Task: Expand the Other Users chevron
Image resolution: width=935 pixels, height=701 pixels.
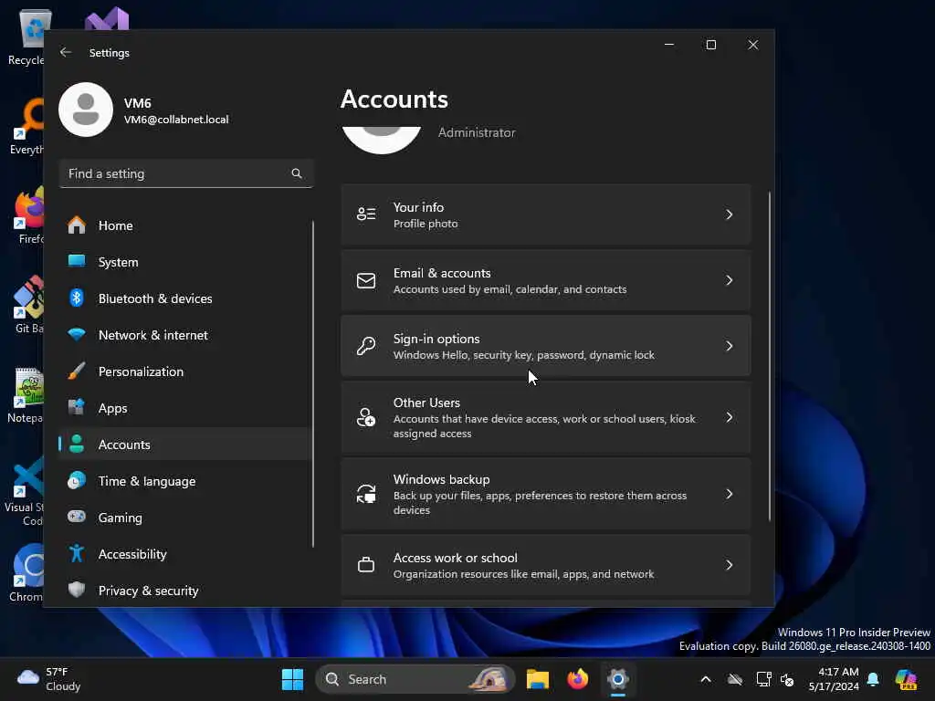Action: (729, 417)
